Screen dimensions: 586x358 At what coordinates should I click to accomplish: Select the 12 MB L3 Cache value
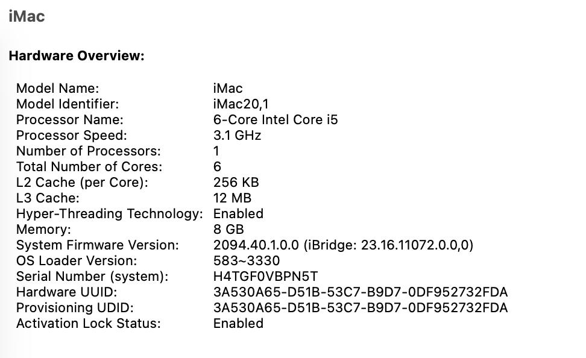(232, 198)
